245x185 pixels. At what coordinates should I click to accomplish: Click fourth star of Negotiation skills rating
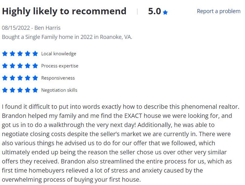tap(28, 90)
